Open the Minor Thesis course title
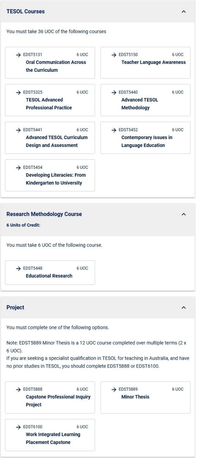 coord(135,397)
